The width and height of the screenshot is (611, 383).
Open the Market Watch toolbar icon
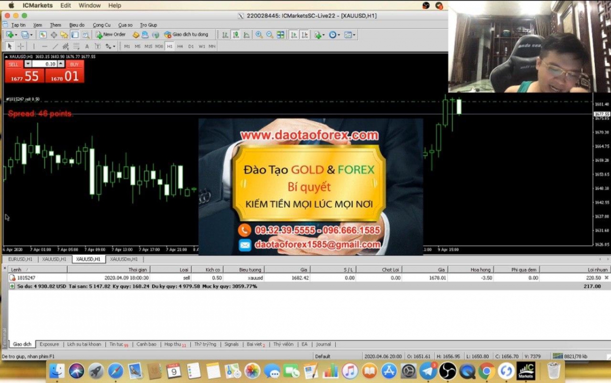click(43, 35)
